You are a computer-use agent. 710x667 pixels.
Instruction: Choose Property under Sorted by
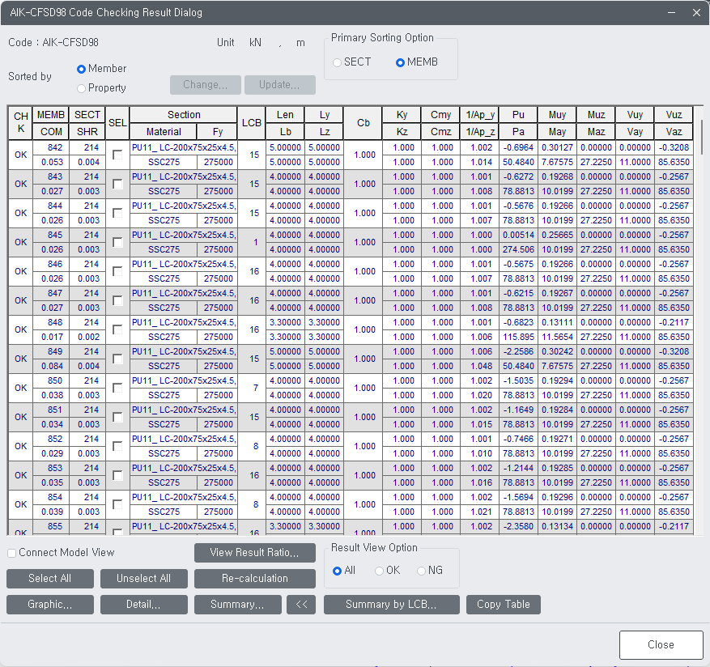(x=80, y=88)
